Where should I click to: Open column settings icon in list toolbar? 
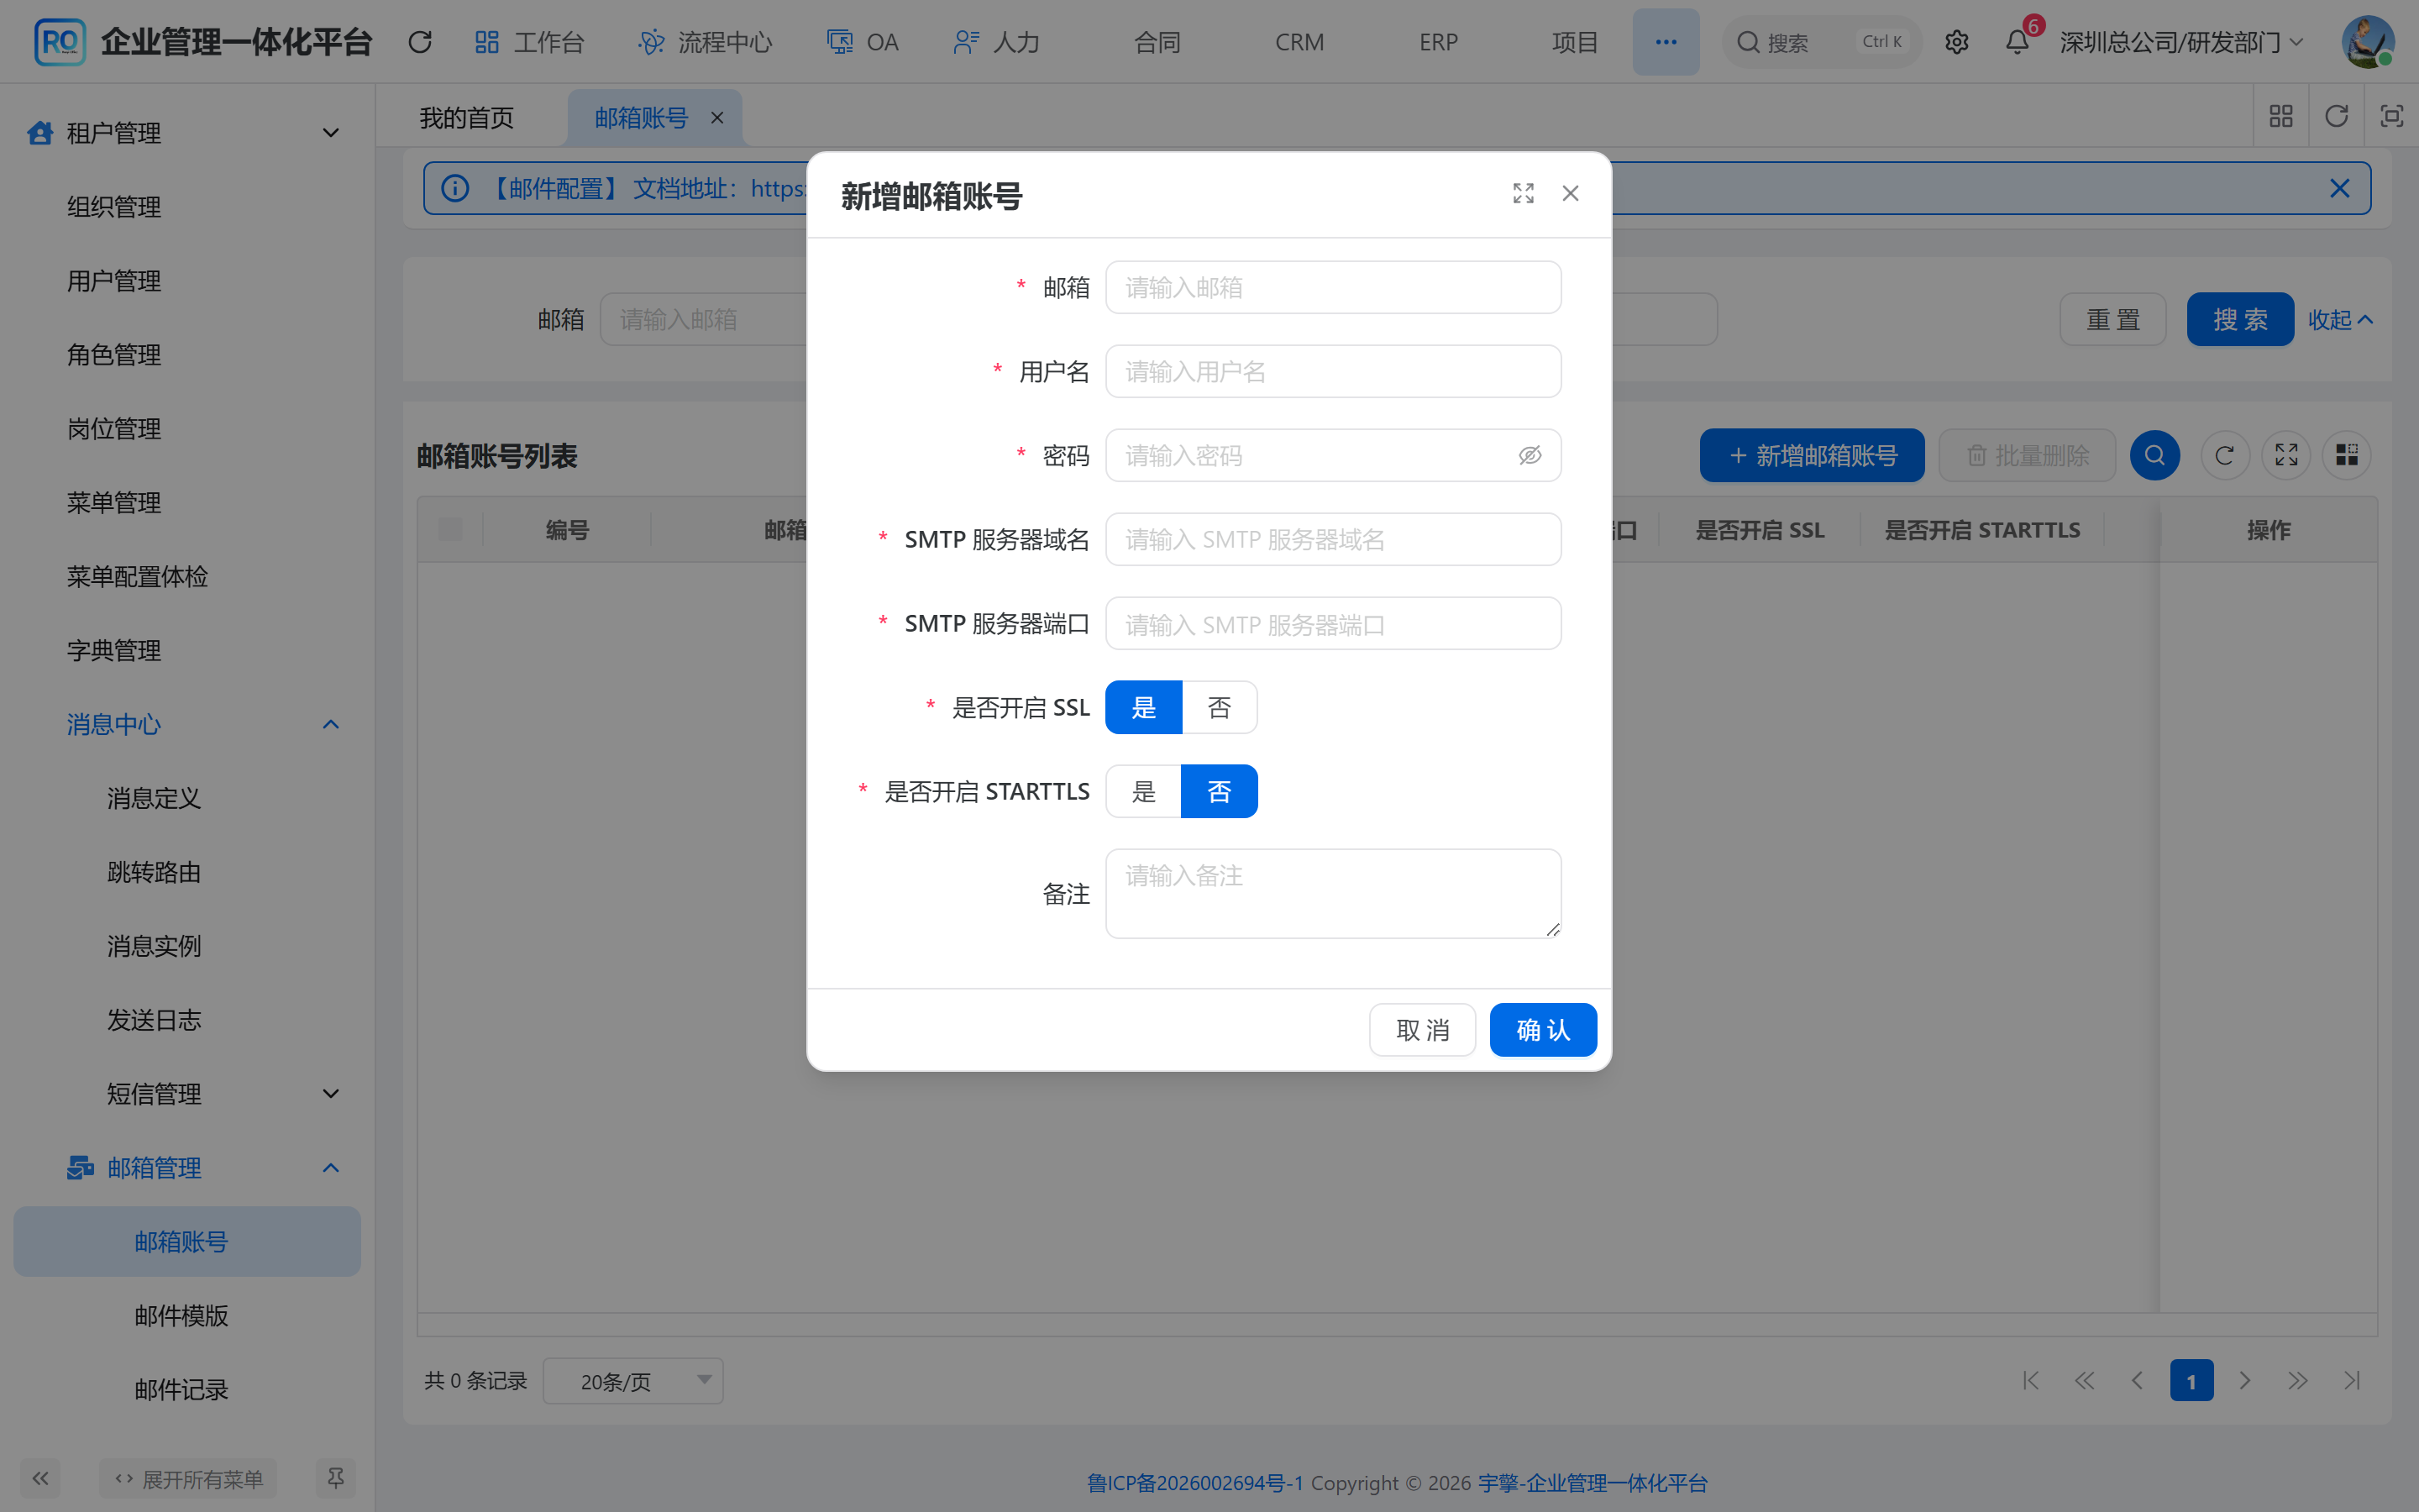2347,456
